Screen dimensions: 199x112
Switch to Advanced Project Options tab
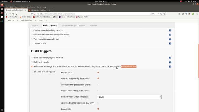tap(73, 26)
